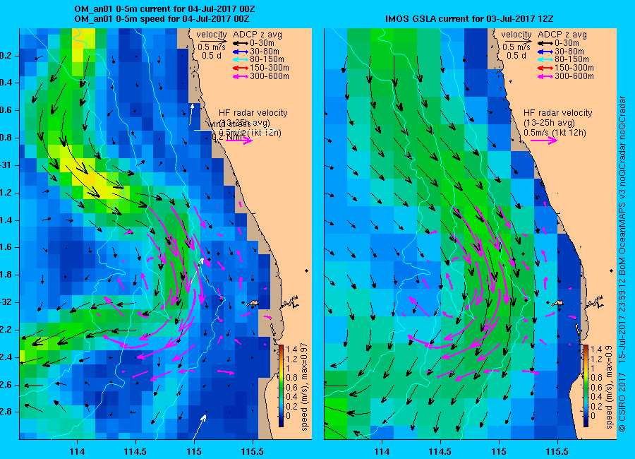This screenshot has height=459, width=635.
Task: Click the magenta 300-600m legend arrow in OM_an01 map
Action: tap(240, 76)
